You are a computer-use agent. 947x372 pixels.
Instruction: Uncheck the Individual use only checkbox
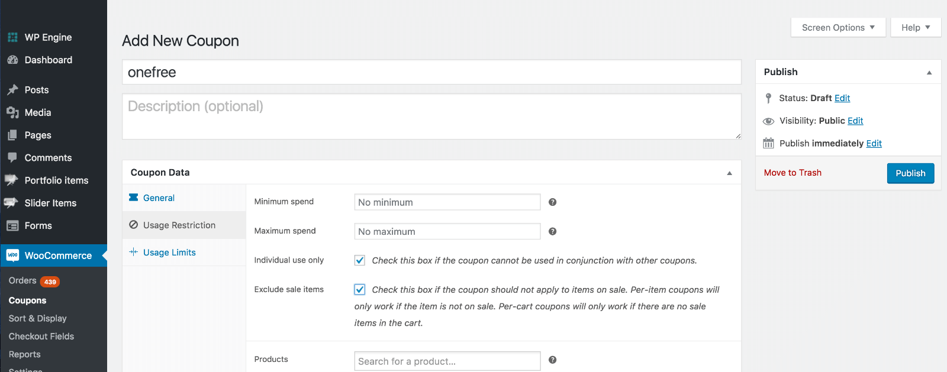point(359,260)
